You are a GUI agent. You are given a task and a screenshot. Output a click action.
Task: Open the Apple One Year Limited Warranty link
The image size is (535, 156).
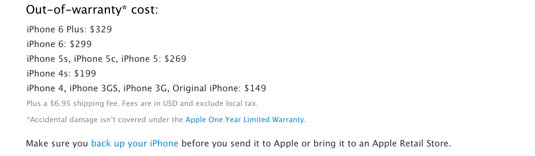click(x=245, y=120)
